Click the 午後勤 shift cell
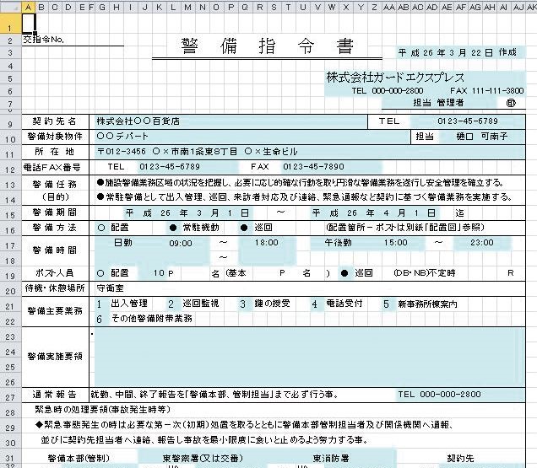 (x=339, y=243)
